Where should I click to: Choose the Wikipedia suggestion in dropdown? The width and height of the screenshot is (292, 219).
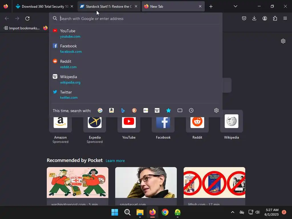tap(136, 79)
